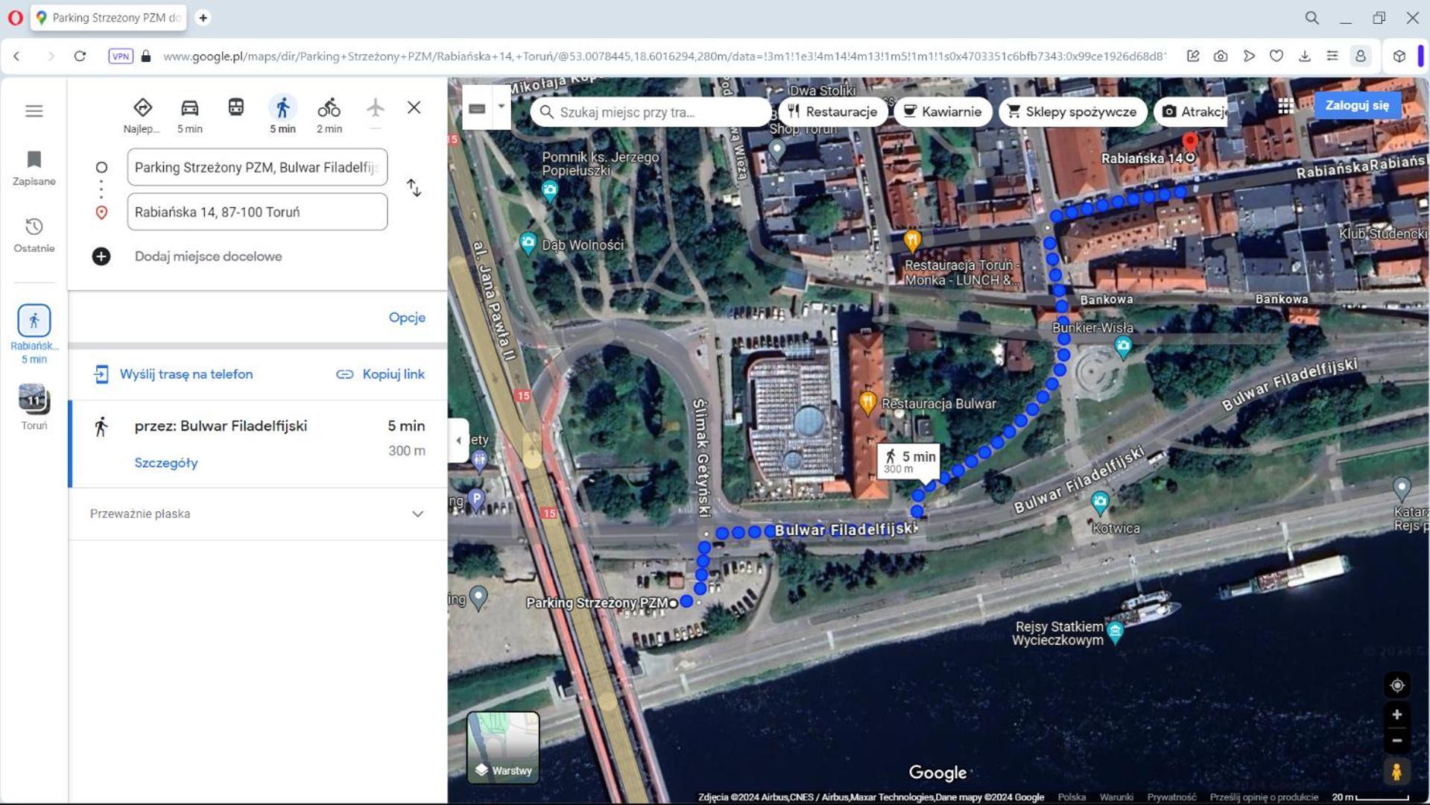Open Szczegóły of the walking route
Viewport: 1430px width, 805px height.
(166, 463)
